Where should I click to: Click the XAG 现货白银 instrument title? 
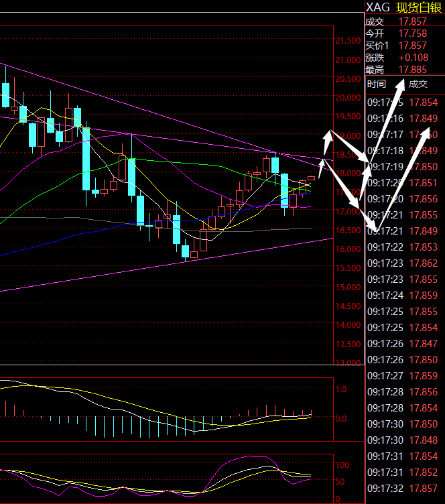pyautogui.click(x=403, y=7)
